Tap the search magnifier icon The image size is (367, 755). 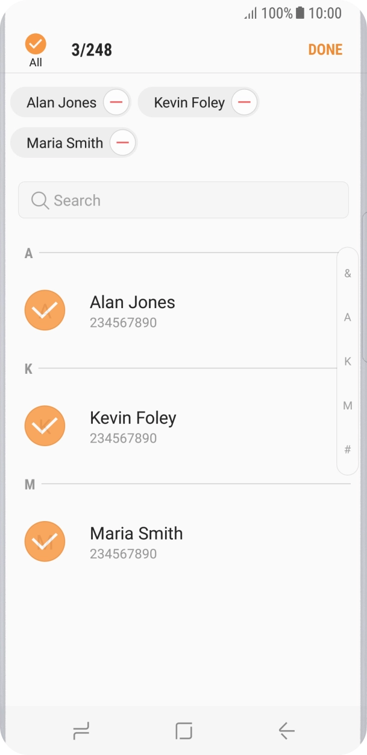pos(40,200)
